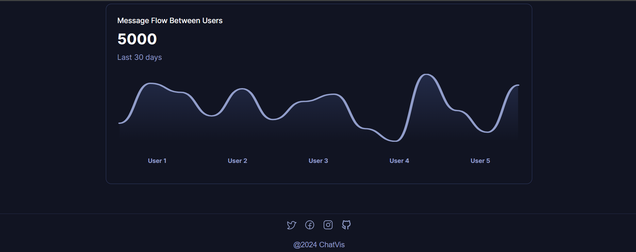Click the User 2 axis label
Viewport: 636px width, 252px height.
tap(238, 161)
